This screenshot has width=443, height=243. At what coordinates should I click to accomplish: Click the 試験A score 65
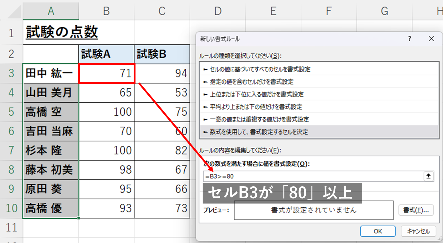coord(106,93)
